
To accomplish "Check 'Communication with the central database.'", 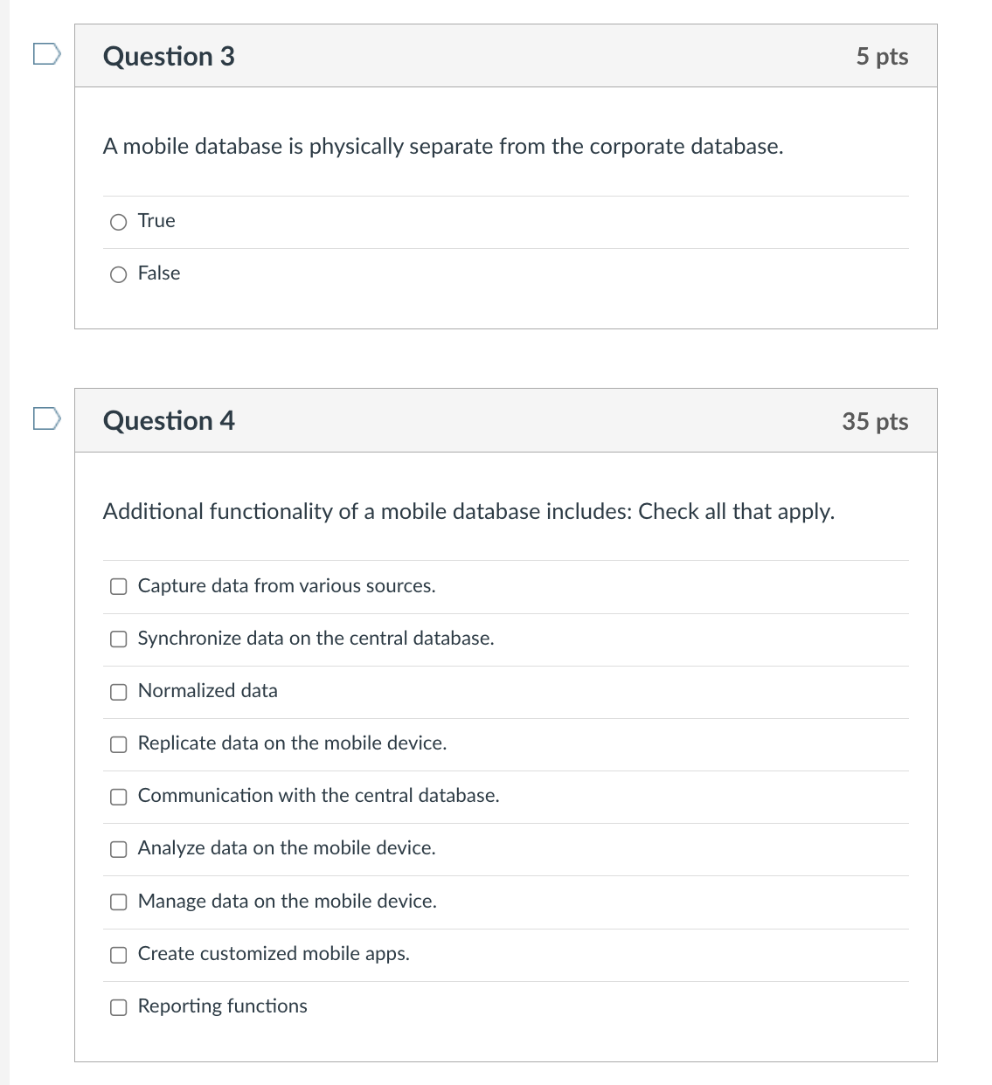I will tap(118, 797).
